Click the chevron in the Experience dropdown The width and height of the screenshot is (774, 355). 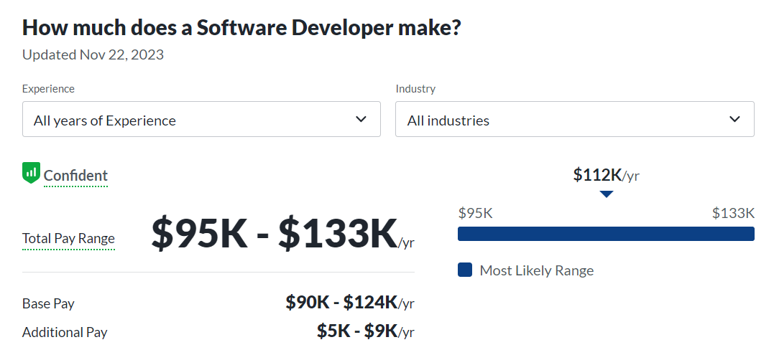(361, 119)
